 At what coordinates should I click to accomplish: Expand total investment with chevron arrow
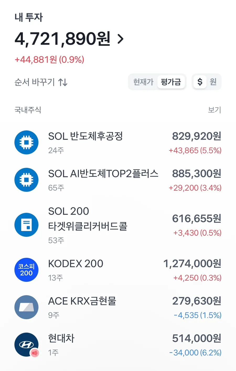click(120, 39)
